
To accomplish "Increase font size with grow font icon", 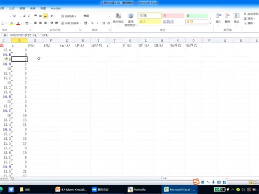I will (x=24, y=16).
